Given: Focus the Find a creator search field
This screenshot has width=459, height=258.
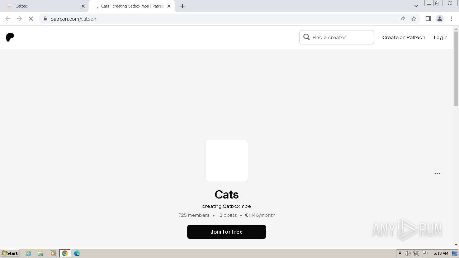Looking at the screenshot, I should click(337, 37).
